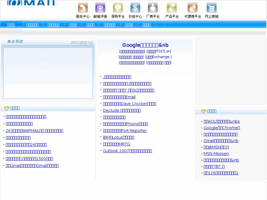The width and height of the screenshot is (267, 200).
Task: Click the 2011 date text
Action: 82,43
